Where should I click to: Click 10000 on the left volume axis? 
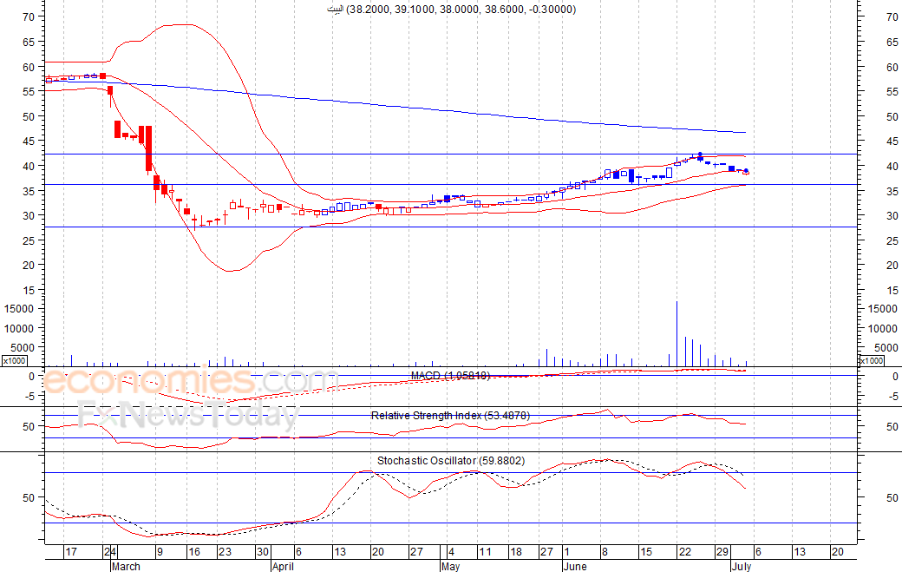tap(19, 329)
